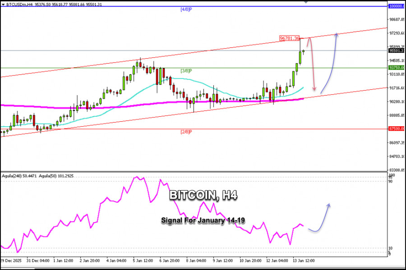Screen dimensions: 406x270
Task: Click the 86097.35 price axis value
Action: pos(397,142)
